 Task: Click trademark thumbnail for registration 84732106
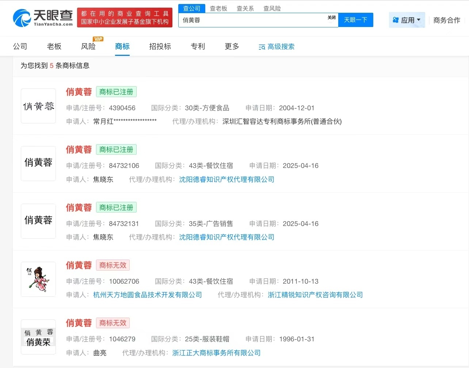38,164
